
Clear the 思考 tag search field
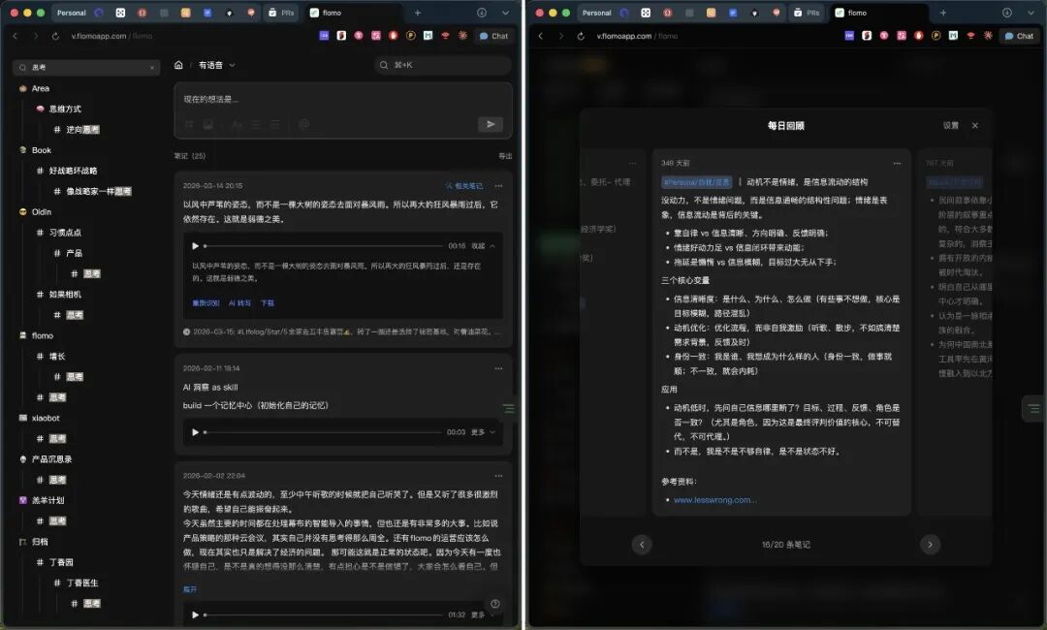[x=152, y=68]
